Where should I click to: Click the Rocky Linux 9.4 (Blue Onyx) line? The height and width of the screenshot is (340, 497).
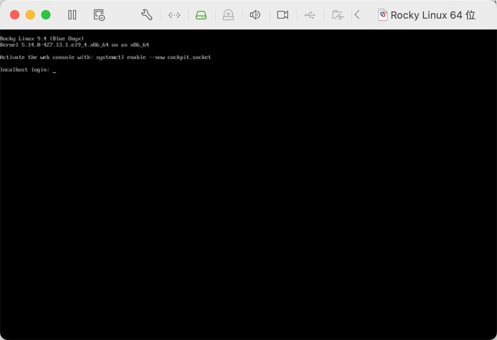click(x=42, y=39)
